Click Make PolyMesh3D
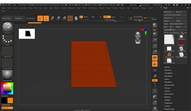 click(178, 24)
